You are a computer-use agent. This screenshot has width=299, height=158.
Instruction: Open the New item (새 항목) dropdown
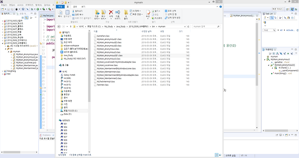pyautogui.click(x=135, y=11)
